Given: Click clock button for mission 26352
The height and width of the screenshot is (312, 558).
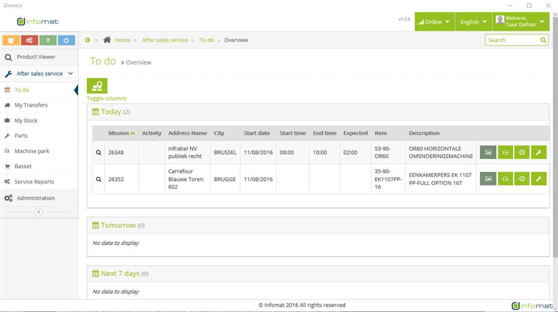Looking at the screenshot, I should click(x=522, y=178).
